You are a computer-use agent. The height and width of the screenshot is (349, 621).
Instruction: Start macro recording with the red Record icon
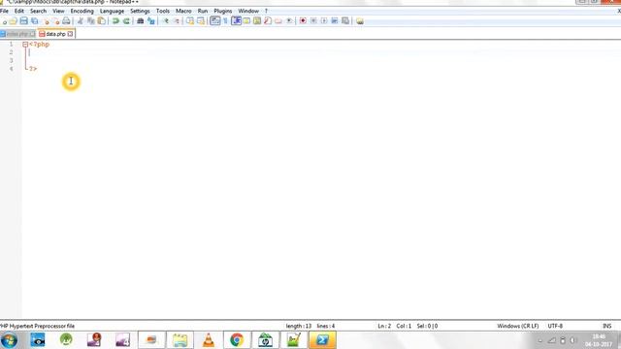(x=303, y=21)
